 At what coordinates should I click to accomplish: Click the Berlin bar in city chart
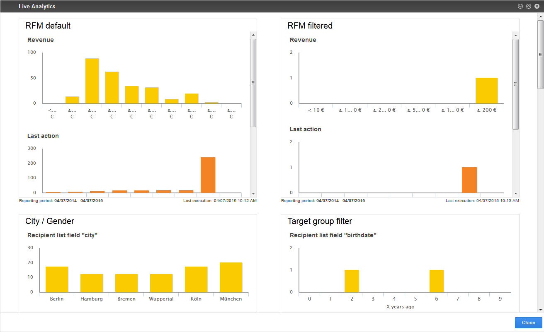pos(57,279)
